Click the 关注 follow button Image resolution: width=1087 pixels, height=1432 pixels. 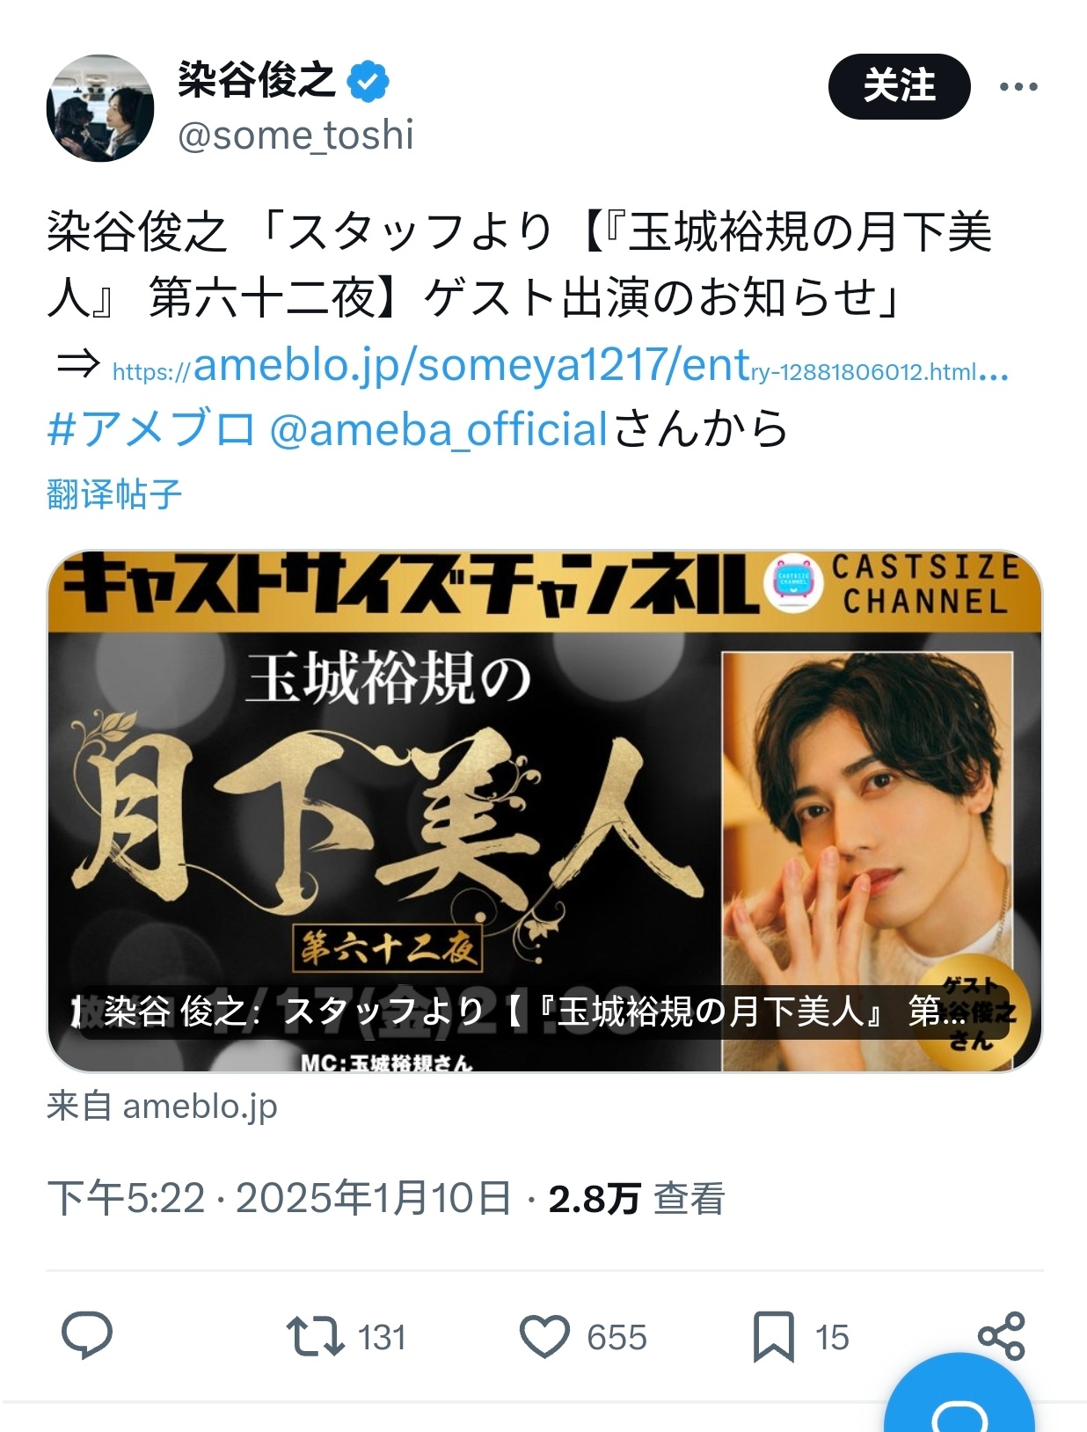click(x=899, y=86)
